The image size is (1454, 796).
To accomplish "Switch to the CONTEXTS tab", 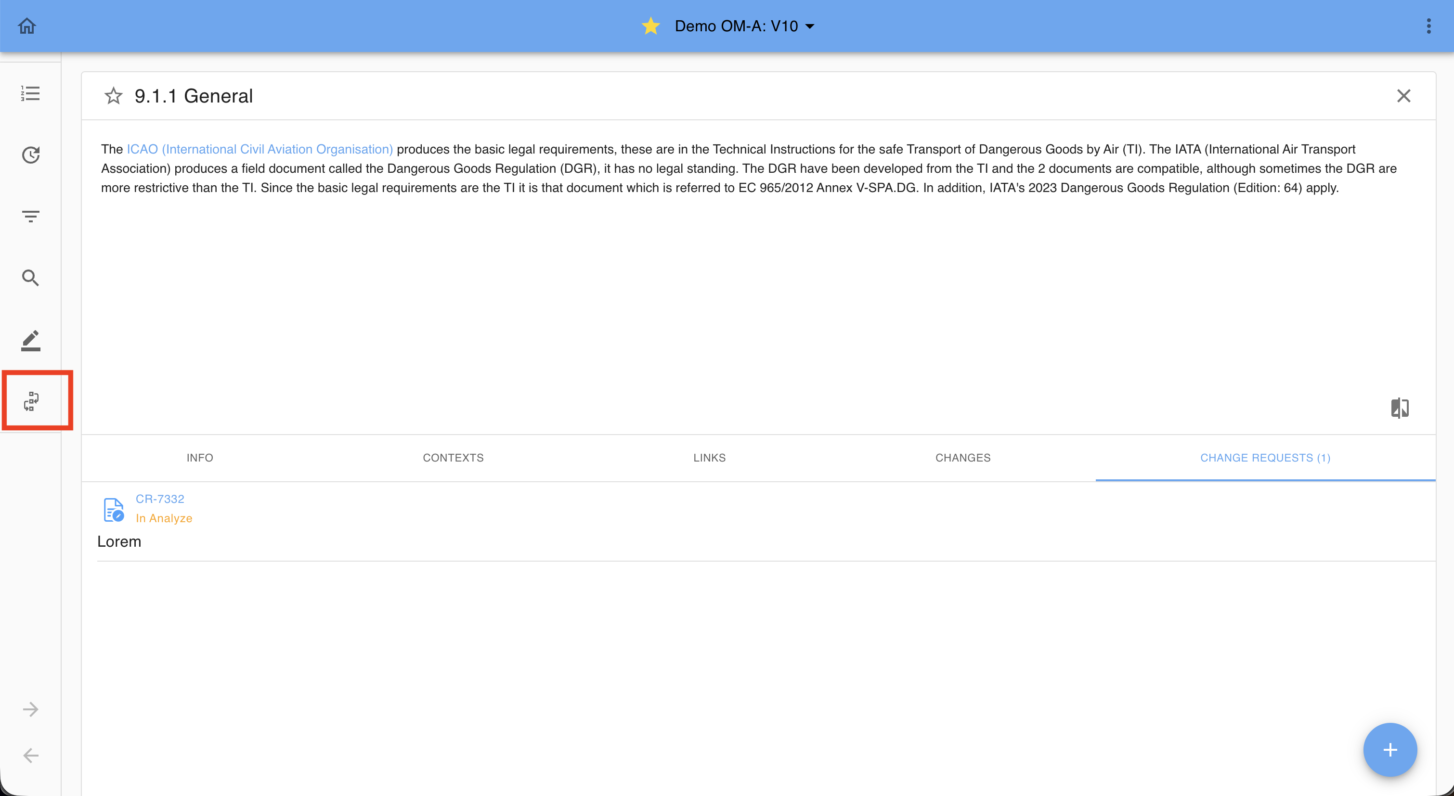I will coord(453,458).
